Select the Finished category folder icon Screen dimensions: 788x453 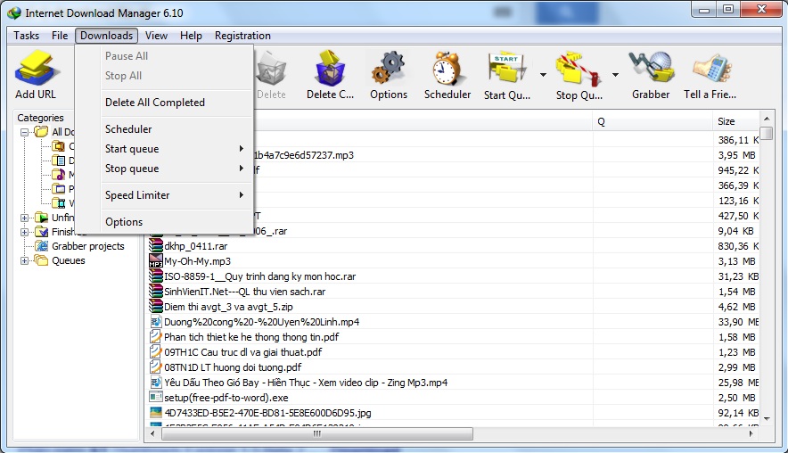click(x=42, y=232)
